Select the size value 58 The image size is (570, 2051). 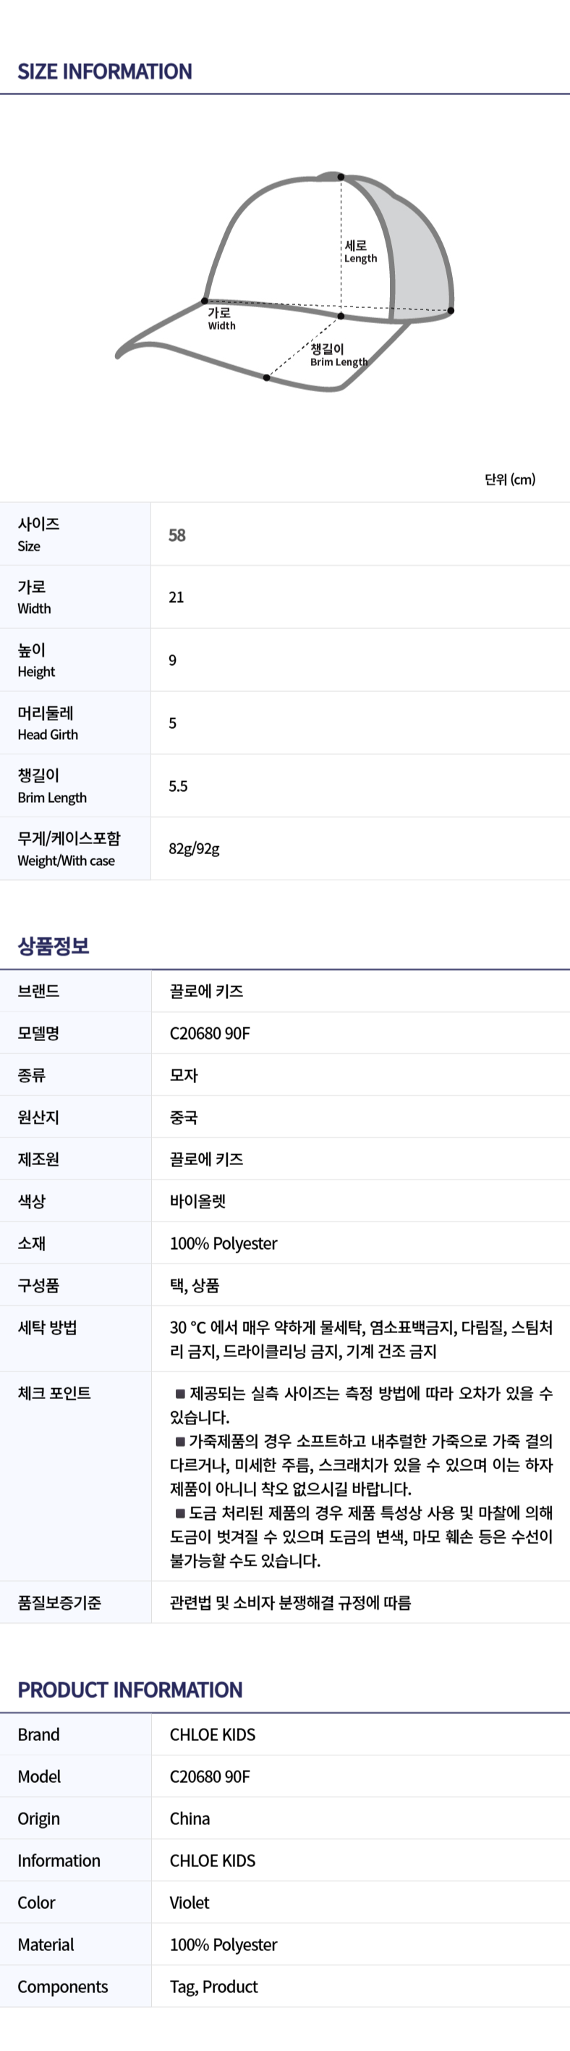click(x=177, y=535)
